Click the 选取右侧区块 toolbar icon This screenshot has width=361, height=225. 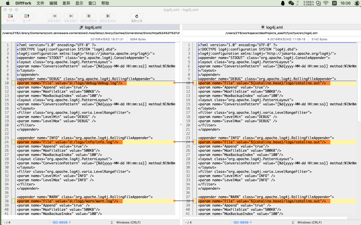(x=108, y=16)
